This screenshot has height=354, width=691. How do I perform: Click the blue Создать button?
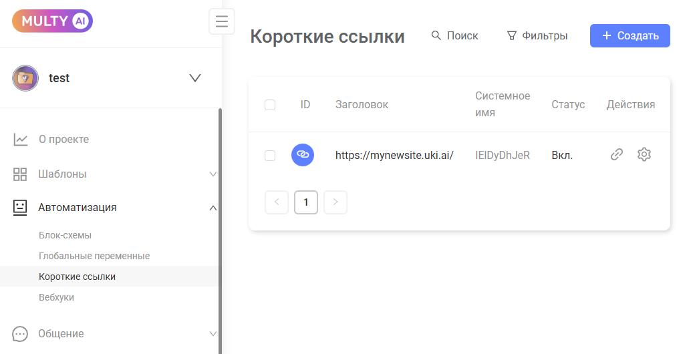[x=630, y=35]
